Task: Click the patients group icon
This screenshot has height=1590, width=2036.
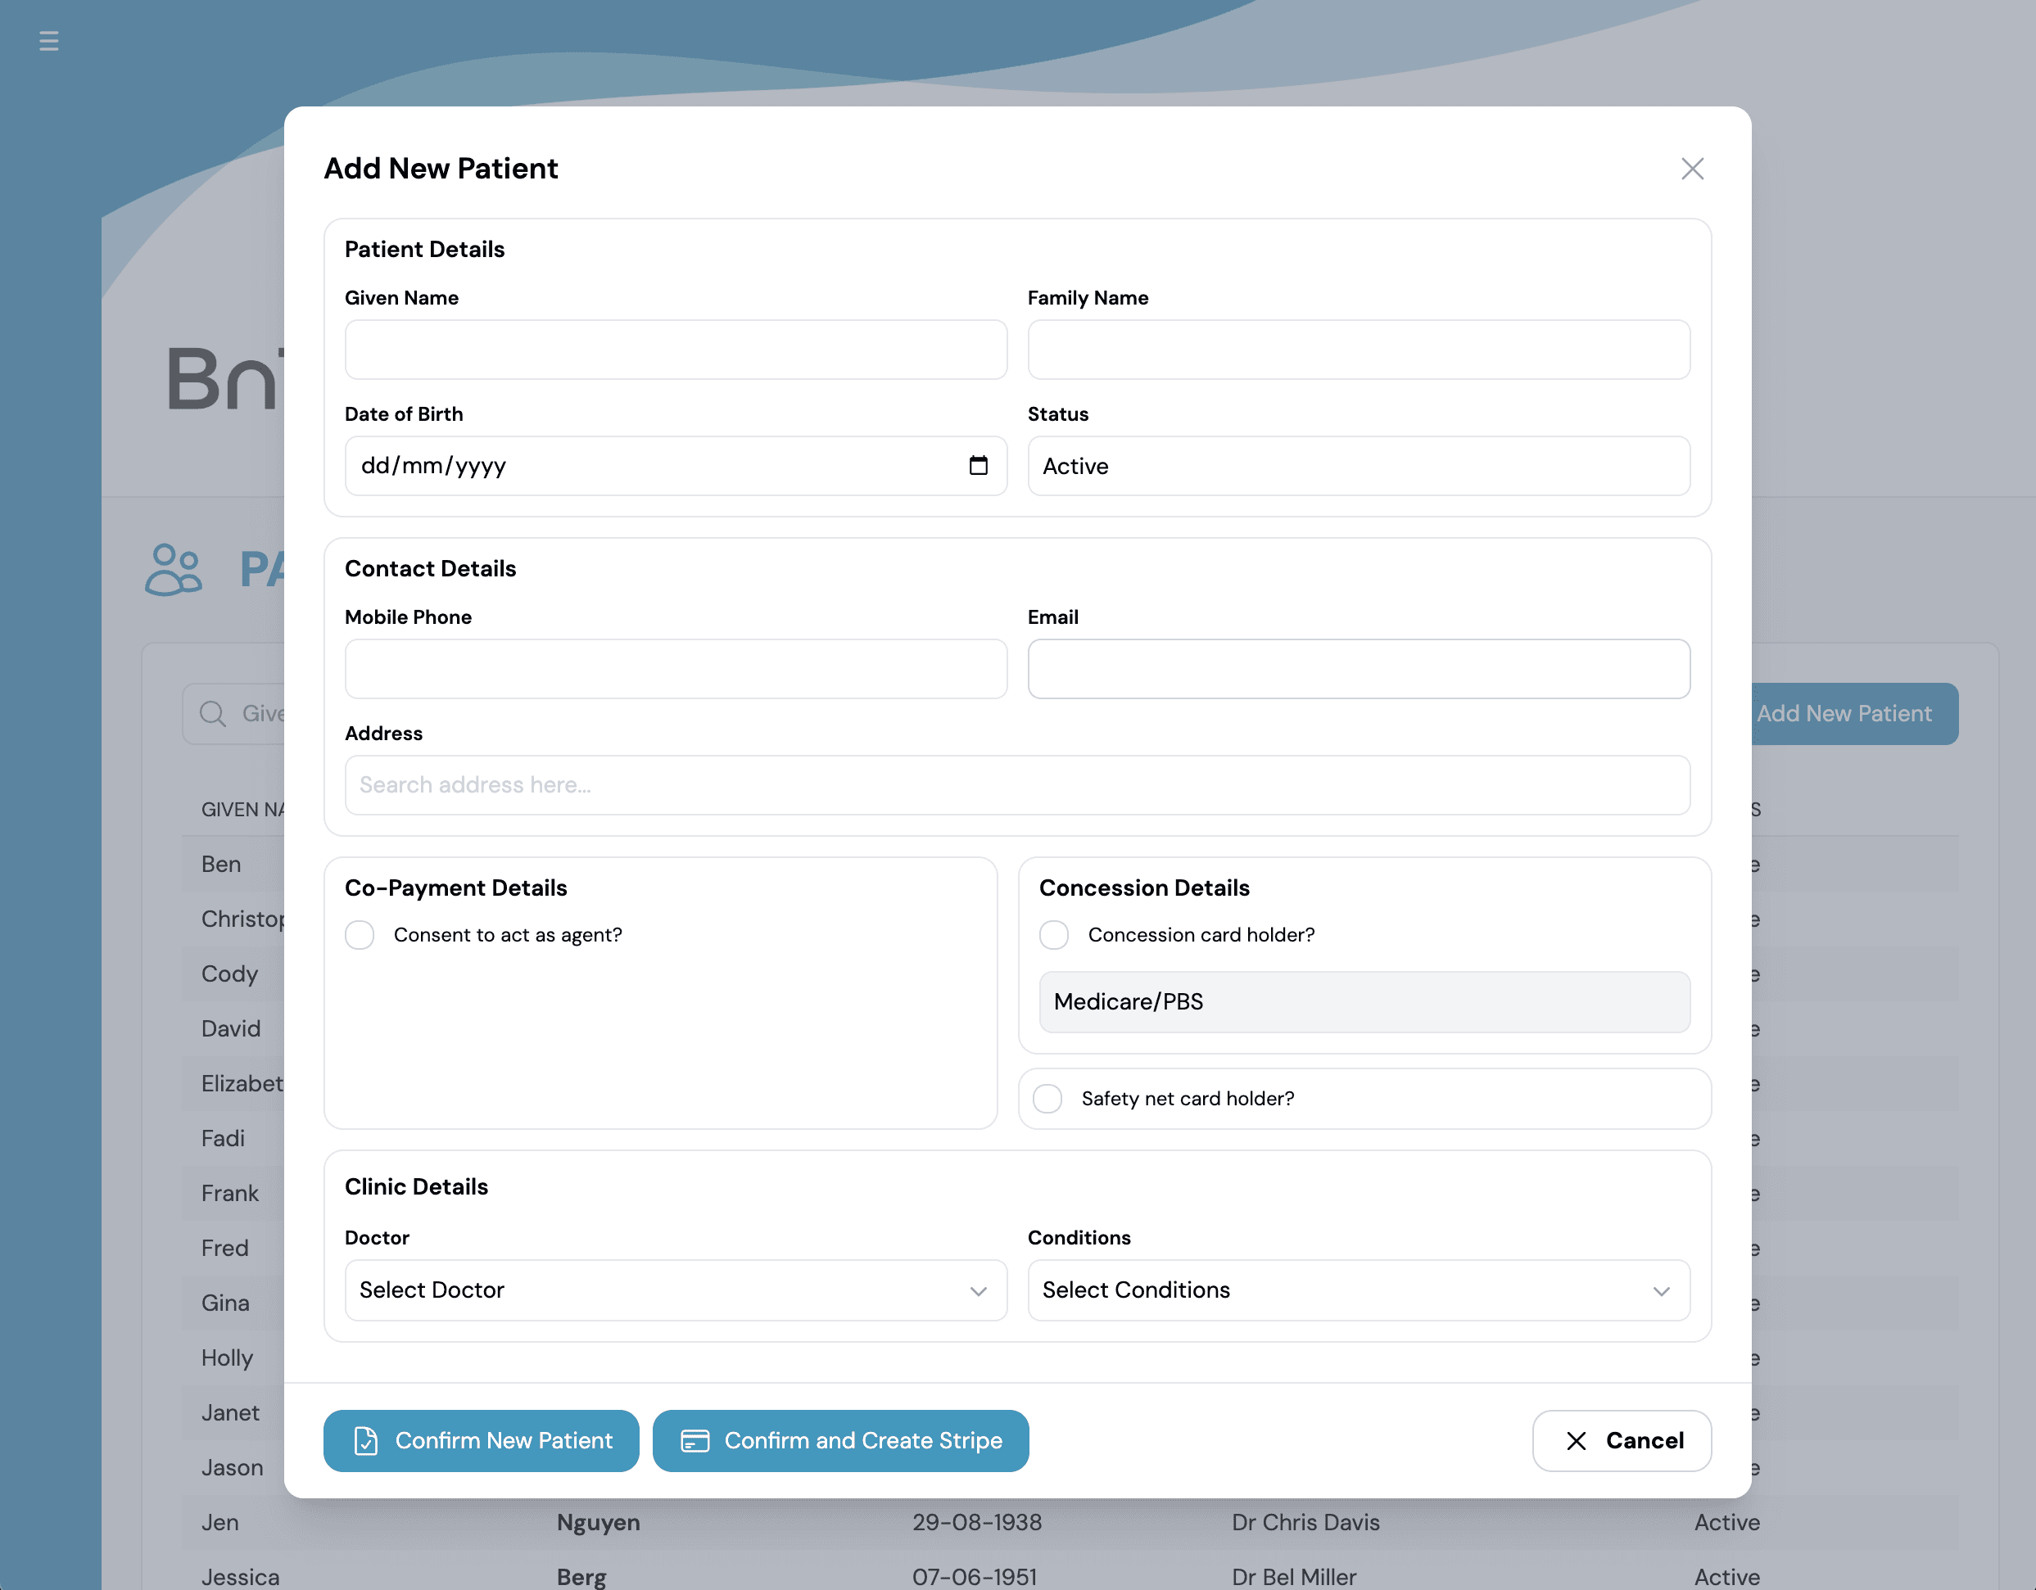Action: tap(174, 570)
